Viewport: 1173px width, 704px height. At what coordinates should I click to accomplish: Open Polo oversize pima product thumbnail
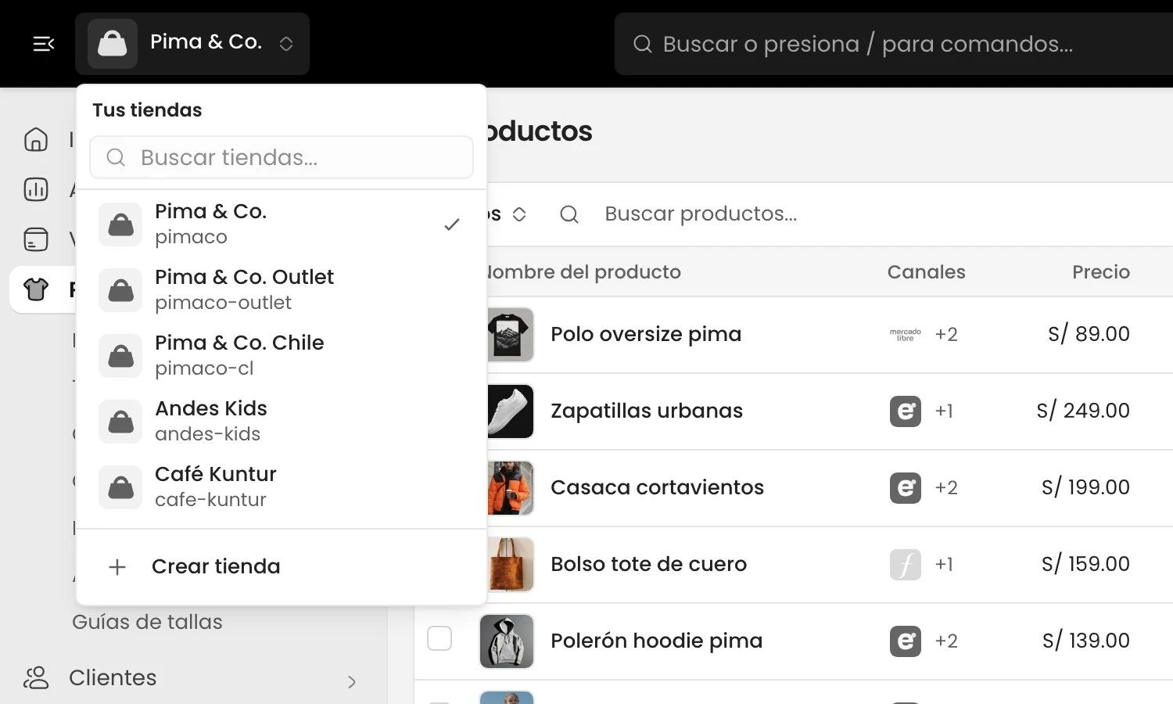[510, 335]
